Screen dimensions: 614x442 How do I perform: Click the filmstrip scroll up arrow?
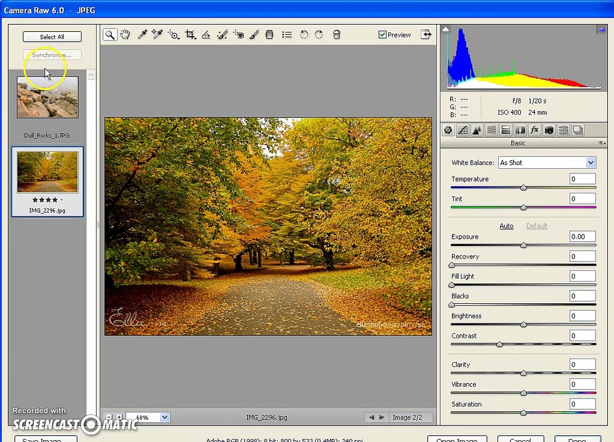coord(91,74)
